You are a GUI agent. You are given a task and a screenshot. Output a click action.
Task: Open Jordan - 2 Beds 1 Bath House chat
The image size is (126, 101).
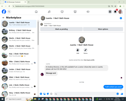pyautogui.click(x=19, y=70)
